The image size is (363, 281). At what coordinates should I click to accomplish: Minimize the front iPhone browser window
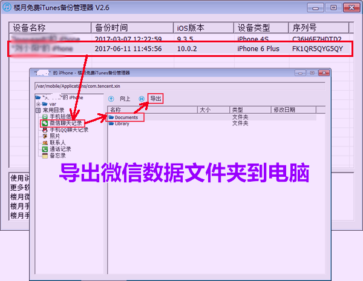tap(300, 73)
